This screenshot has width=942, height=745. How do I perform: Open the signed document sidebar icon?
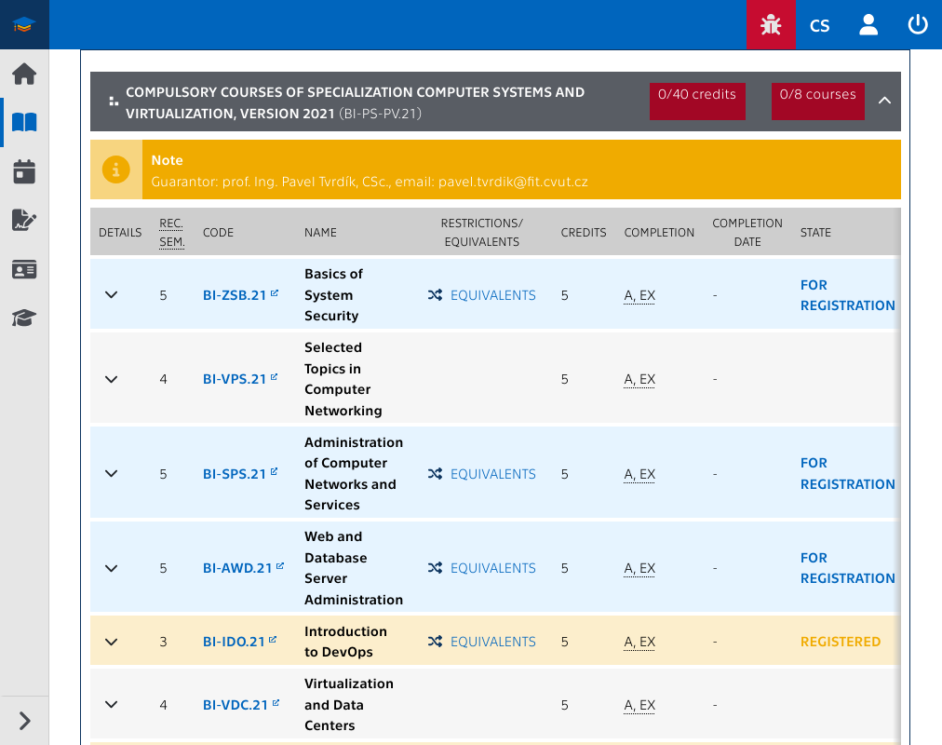tap(24, 221)
